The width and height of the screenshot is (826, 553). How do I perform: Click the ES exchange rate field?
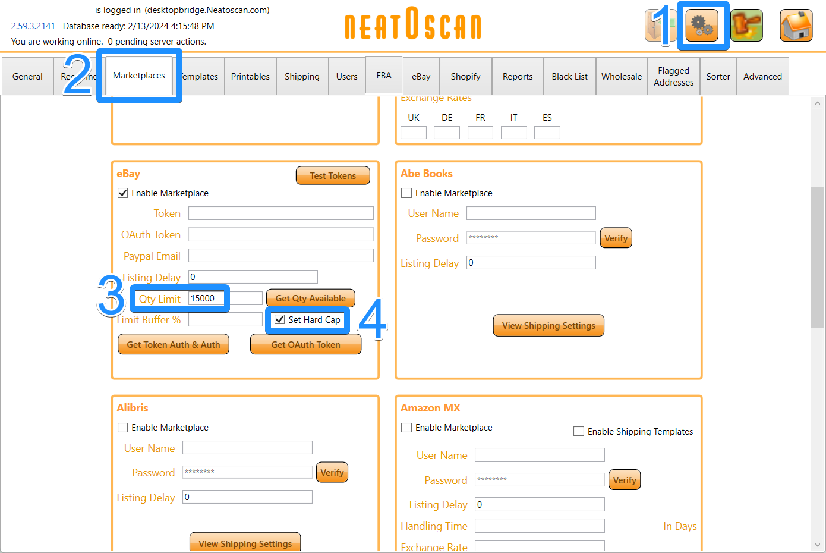tap(547, 132)
